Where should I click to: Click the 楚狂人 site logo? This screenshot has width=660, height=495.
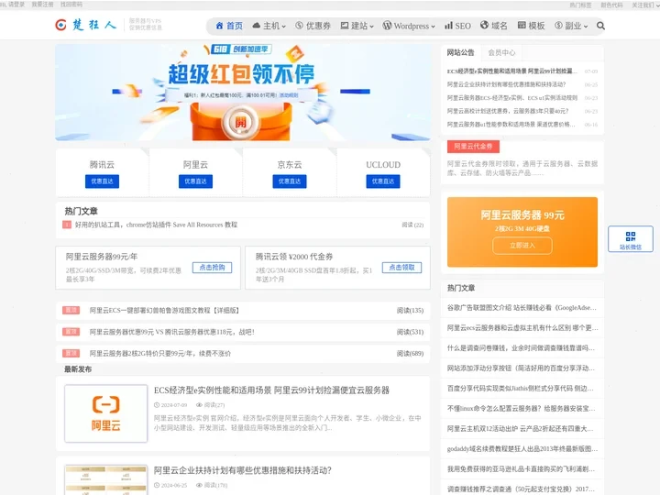(86, 25)
